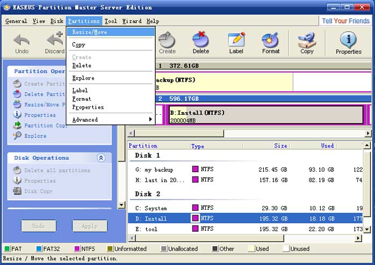The height and width of the screenshot is (265, 375).
Task: Click Properties icon in Partition Operations
Action: pos(17,115)
